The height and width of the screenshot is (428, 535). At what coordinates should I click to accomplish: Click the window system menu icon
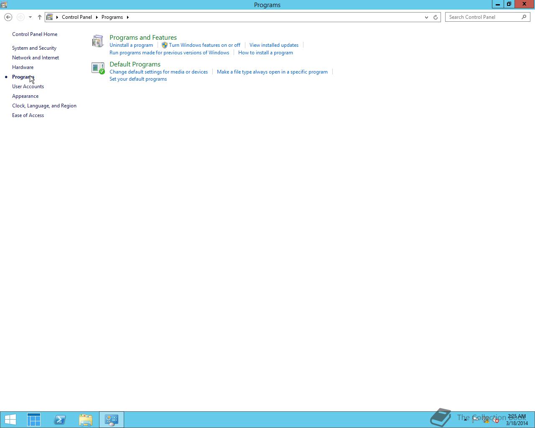point(4,5)
